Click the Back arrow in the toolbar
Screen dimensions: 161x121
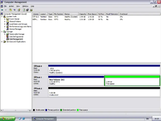[x=2, y=10]
